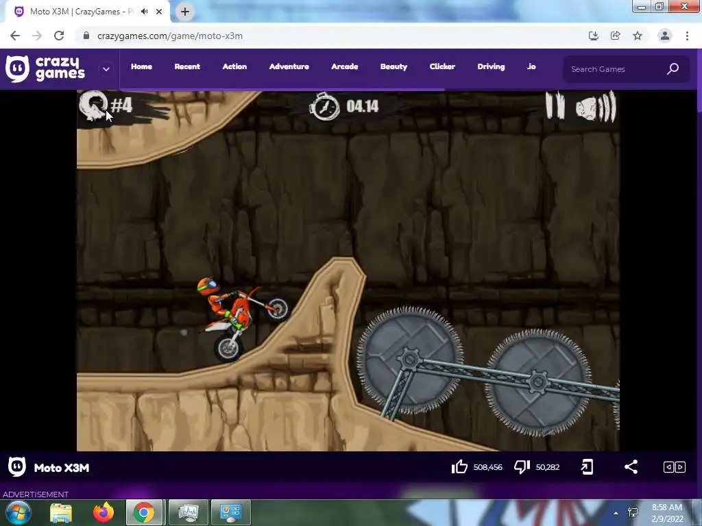Show hidden system tray icons

616,513
